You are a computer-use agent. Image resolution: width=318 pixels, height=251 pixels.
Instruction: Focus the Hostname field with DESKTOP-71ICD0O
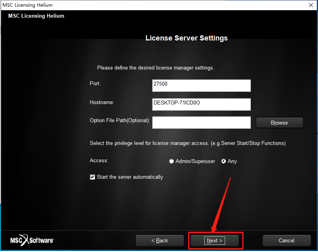pos(202,104)
